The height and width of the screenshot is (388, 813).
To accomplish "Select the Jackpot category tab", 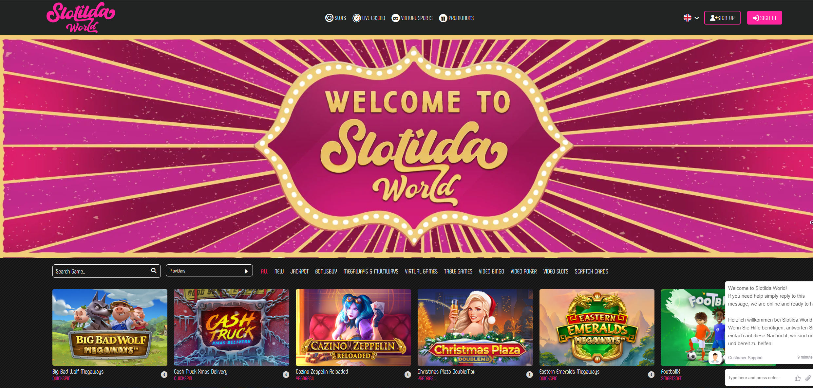I will tap(299, 272).
